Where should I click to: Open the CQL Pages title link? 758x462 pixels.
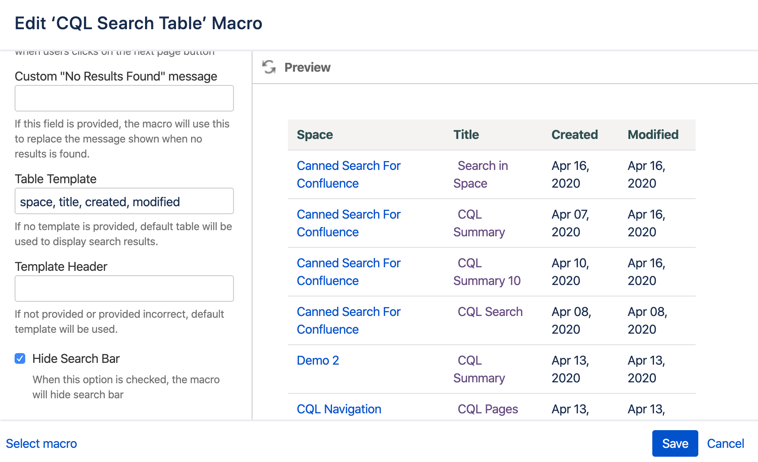tap(487, 409)
